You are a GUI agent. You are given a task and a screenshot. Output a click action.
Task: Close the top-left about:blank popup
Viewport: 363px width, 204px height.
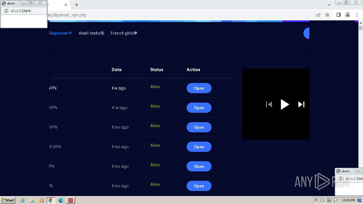point(40,3)
